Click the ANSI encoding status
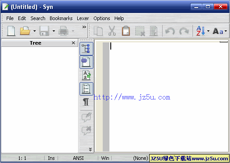230x163 pixels. pos(78,158)
